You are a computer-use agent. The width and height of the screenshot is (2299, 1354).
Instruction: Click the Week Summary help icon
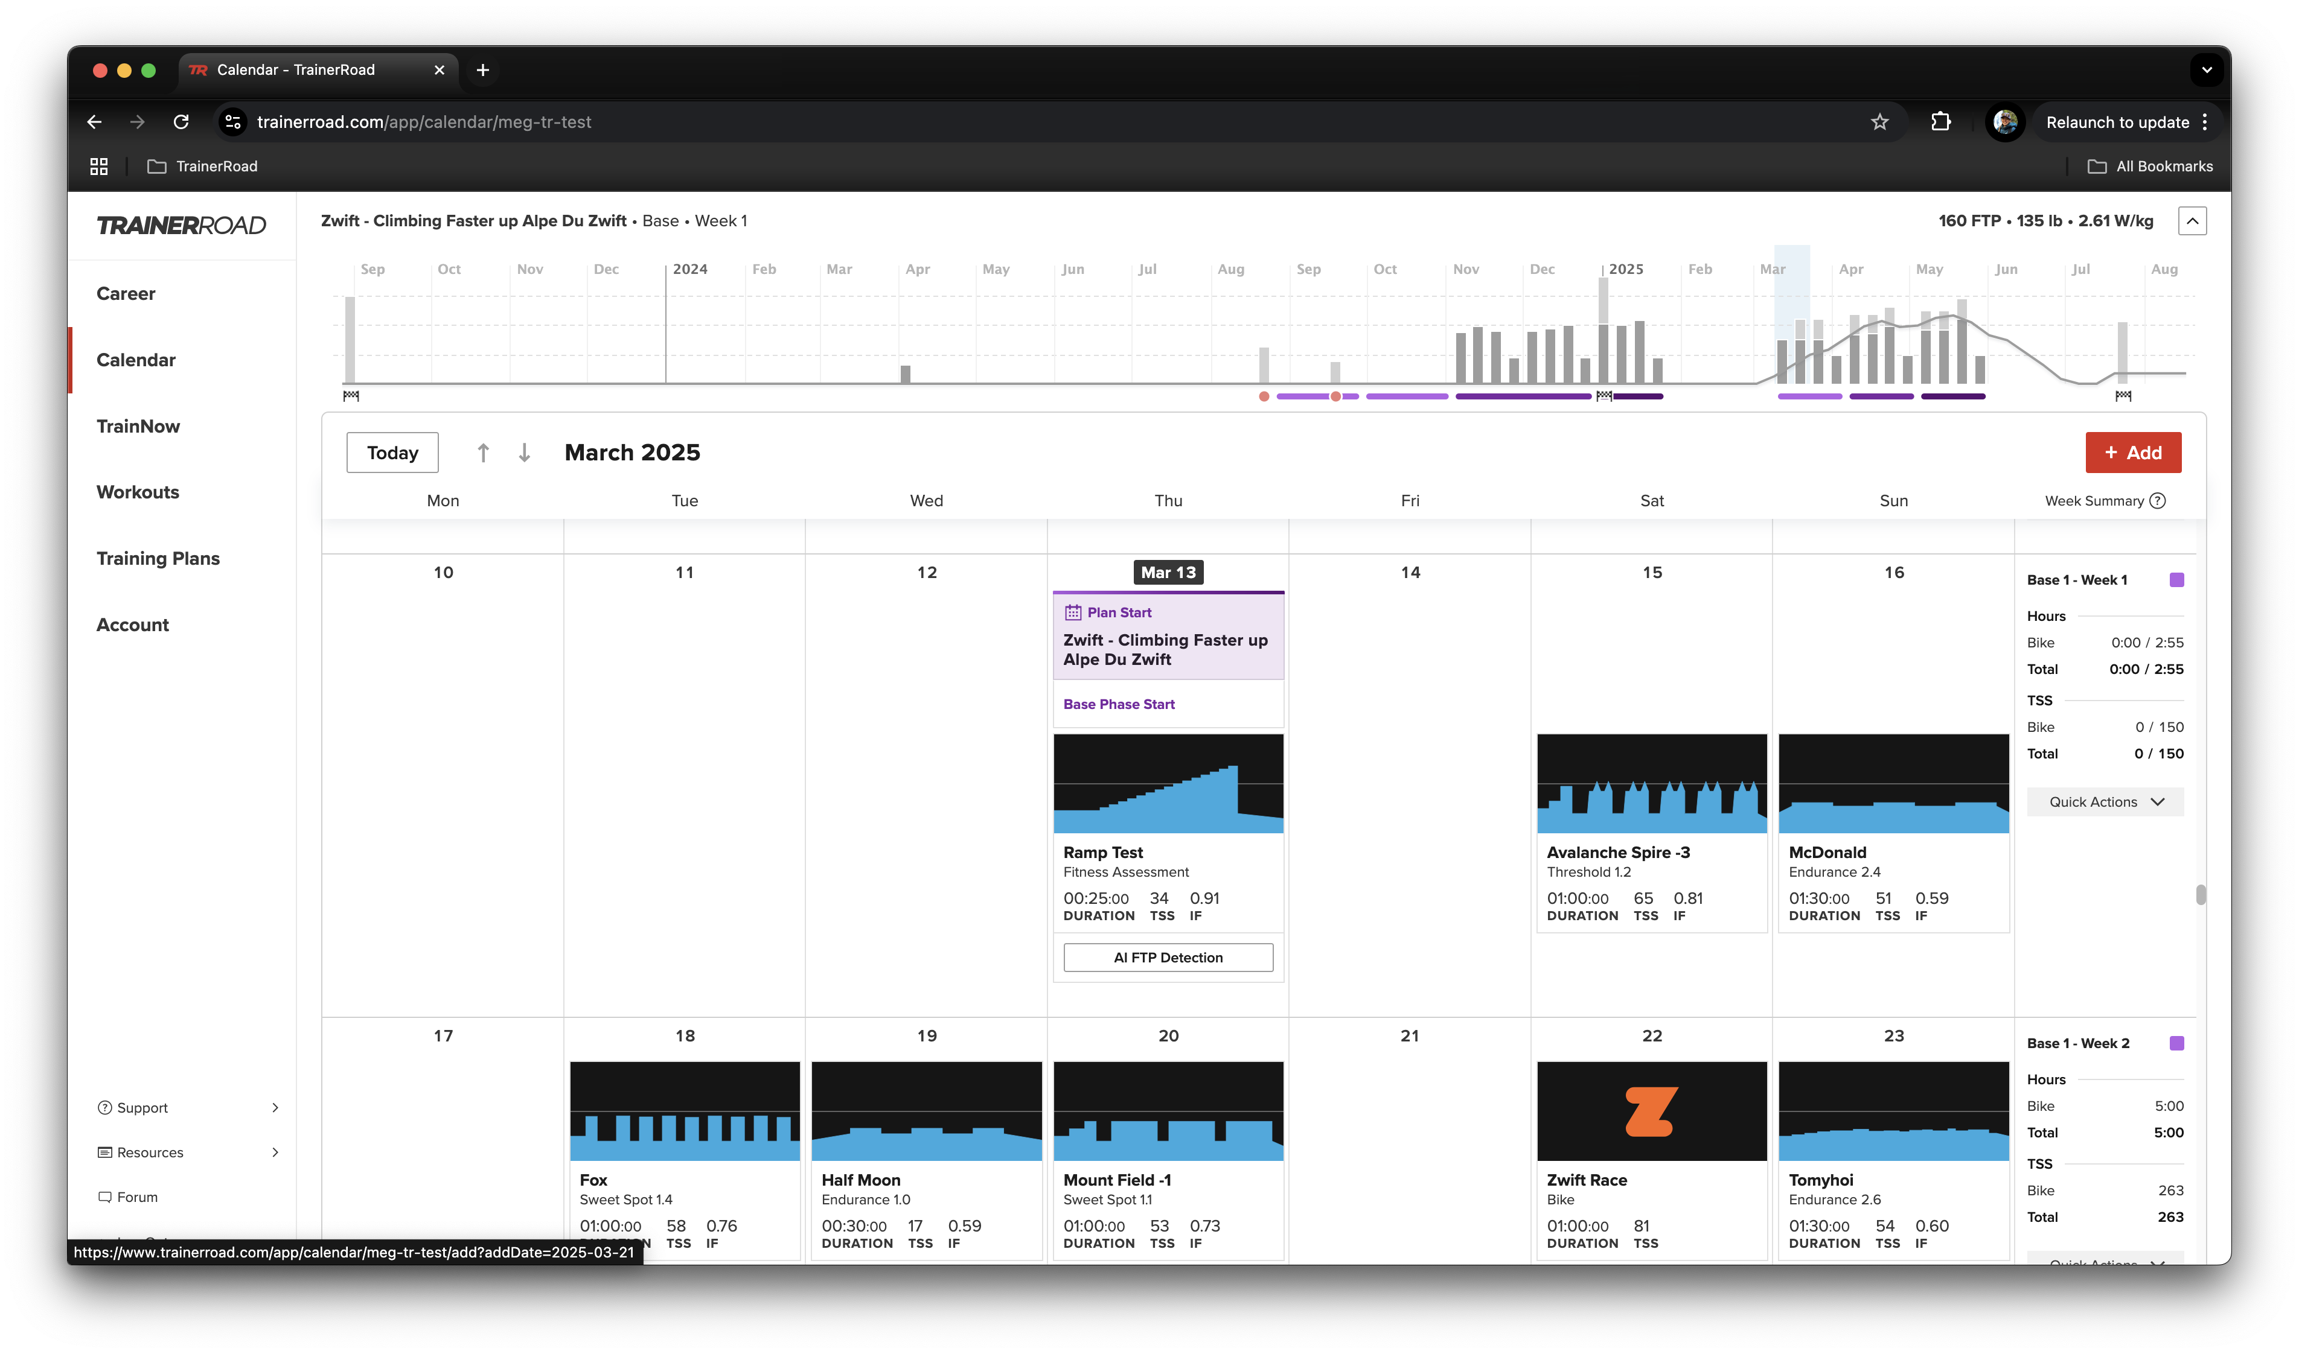tap(2157, 501)
